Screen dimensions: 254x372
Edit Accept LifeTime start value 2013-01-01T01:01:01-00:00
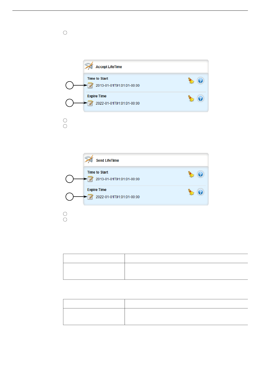pyautogui.click(x=118, y=86)
